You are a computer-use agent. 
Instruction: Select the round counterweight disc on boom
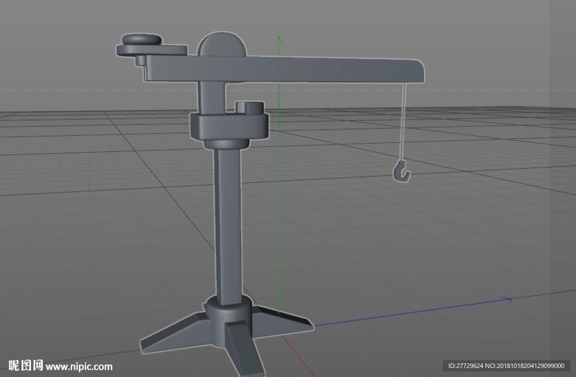click(x=141, y=39)
